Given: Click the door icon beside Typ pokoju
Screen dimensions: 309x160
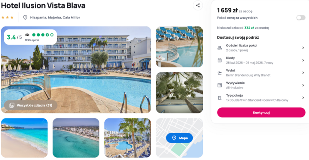Looking at the screenshot, I should point(219,98).
